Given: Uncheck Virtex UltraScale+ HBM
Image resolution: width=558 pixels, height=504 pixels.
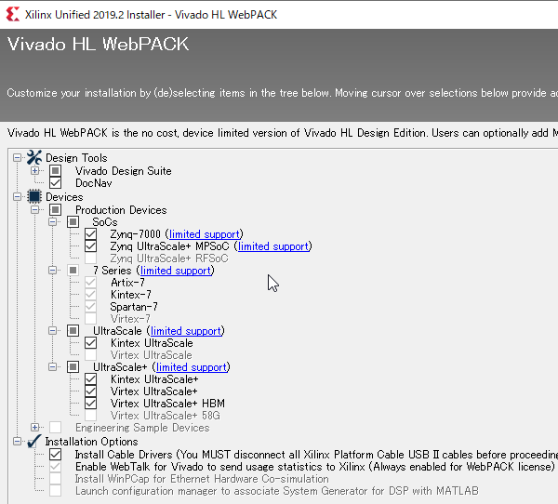Looking at the screenshot, I should pos(90,404).
